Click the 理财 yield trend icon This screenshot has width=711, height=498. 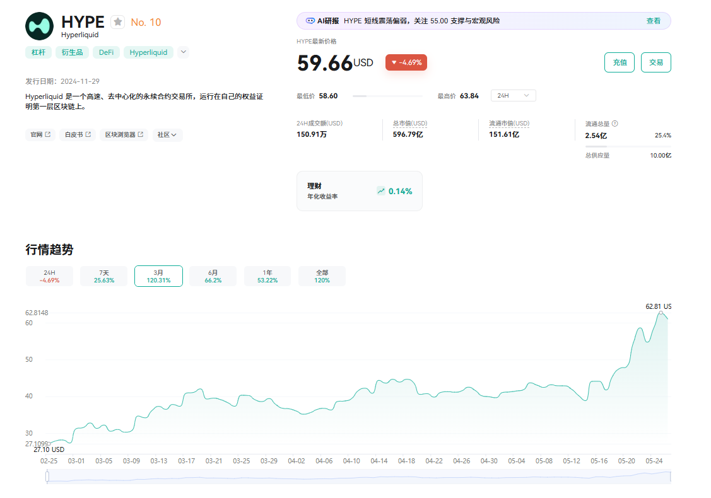[x=381, y=191]
